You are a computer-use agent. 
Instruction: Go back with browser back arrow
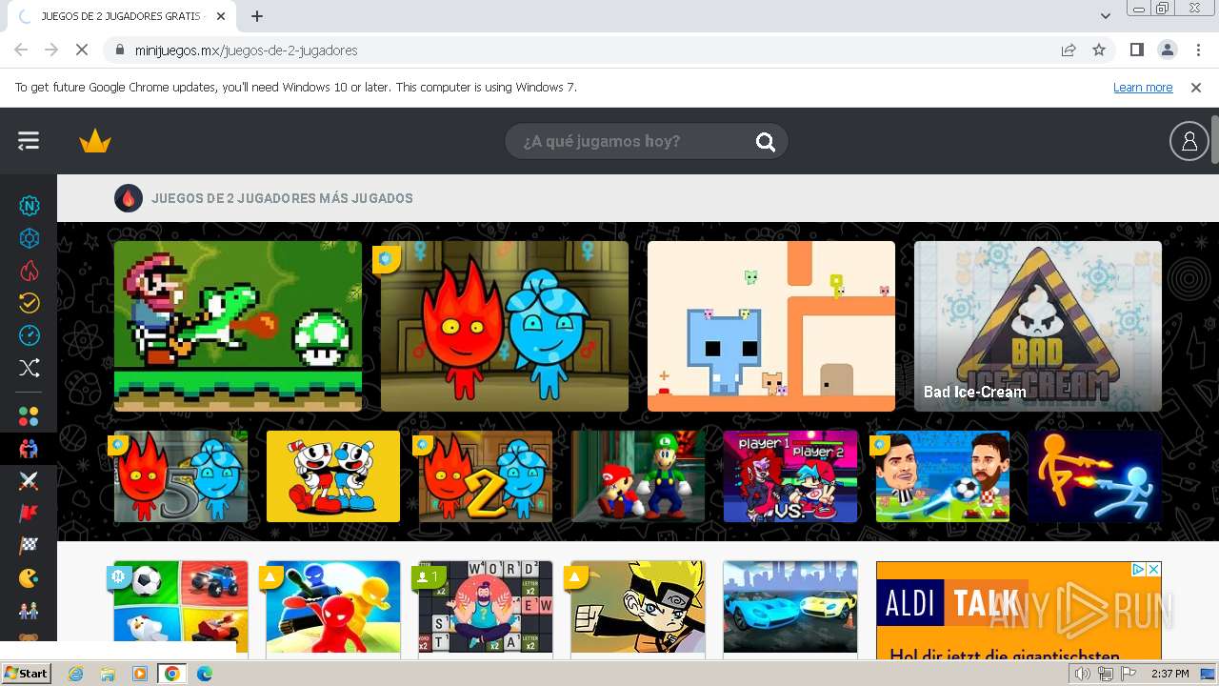21,50
